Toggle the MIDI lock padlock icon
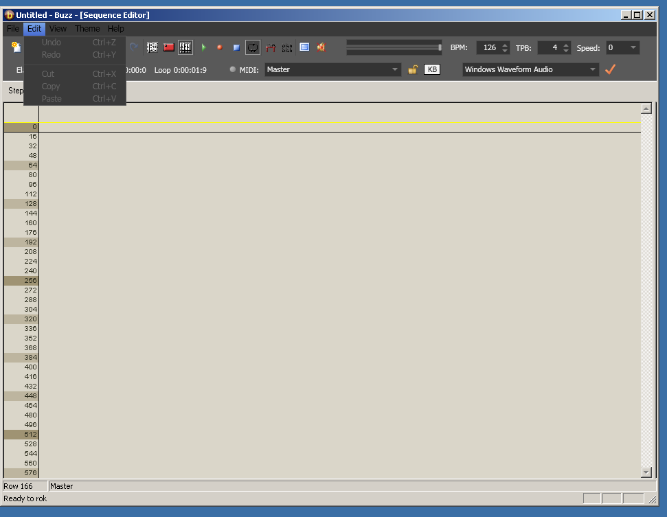 click(x=413, y=70)
